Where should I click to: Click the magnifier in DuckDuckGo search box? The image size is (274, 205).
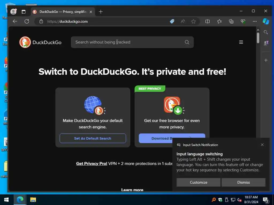click(x=187, y=42)
